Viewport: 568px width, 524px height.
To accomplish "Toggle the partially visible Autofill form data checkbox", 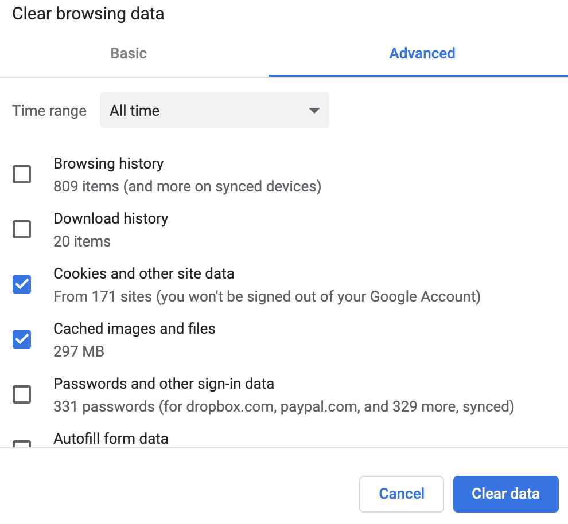I will pyautogui.click(x=22, y=444).
